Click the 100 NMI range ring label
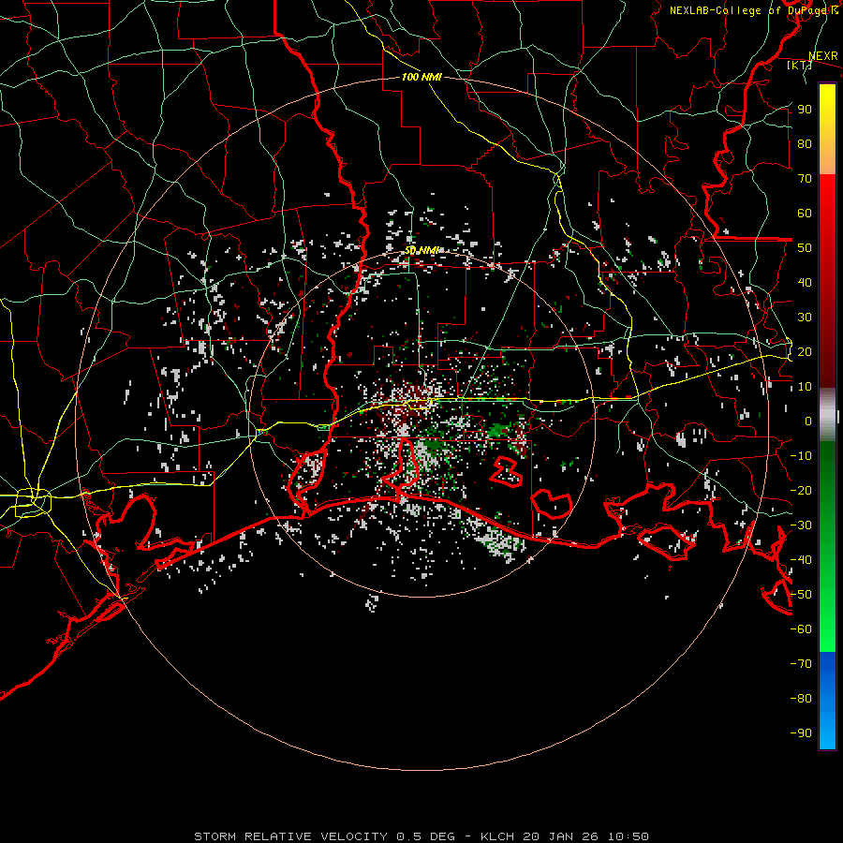This screenshot has width=843, height=843. tap(421, 77)
